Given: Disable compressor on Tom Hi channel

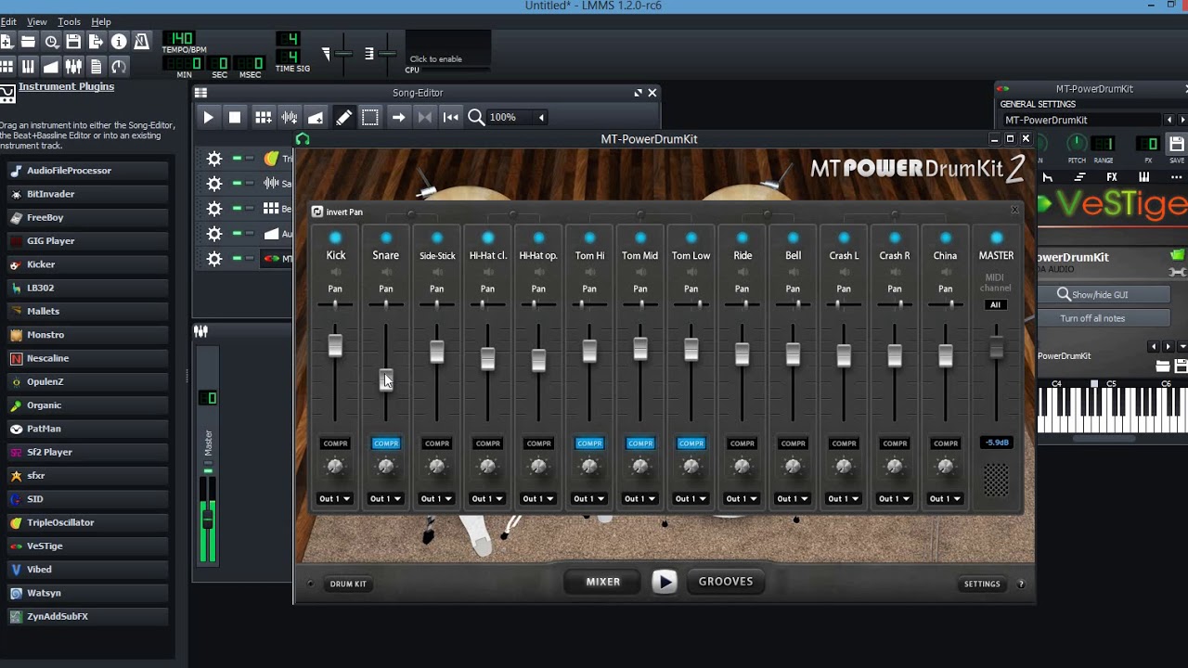Looking at the screenshot, I should click(589, 443).
